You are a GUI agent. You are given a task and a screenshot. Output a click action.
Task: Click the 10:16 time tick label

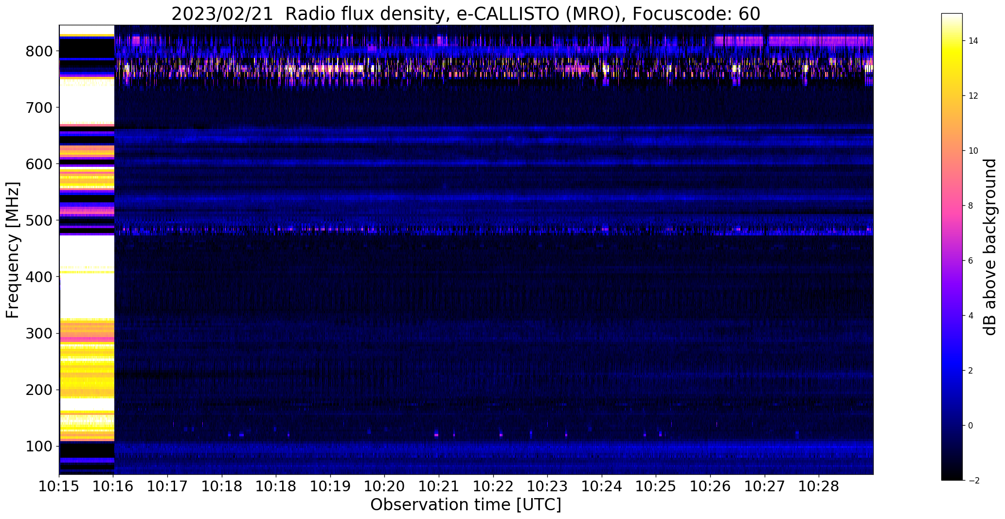tap(114, 486)
